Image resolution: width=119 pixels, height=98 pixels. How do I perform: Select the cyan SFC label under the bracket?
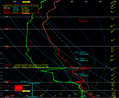(x=37, y=97)
